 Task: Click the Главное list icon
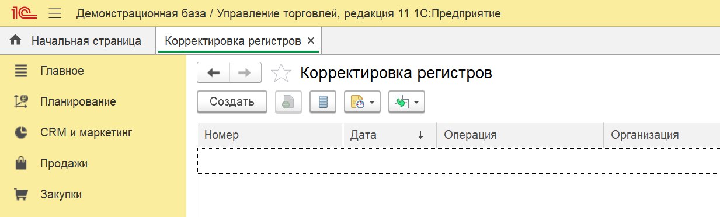21,71
